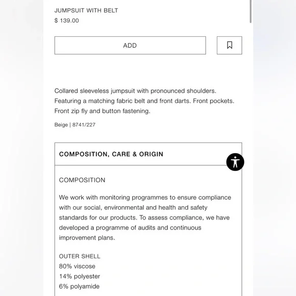The image size is (296, 296).
Task: Click the COMPOSITION subheading
Action: 82,180
